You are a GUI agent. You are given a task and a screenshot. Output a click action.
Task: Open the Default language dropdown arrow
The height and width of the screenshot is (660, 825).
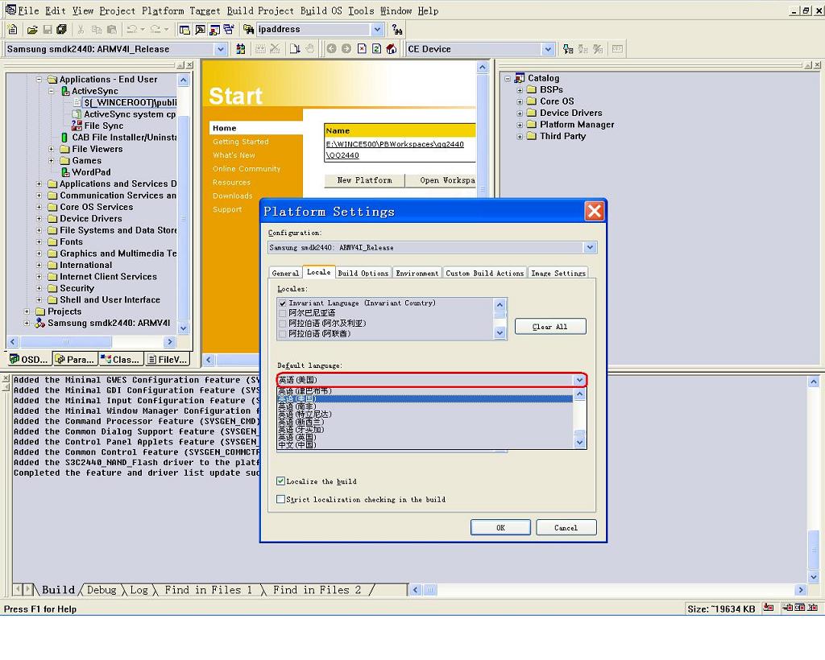click(579, 380)
